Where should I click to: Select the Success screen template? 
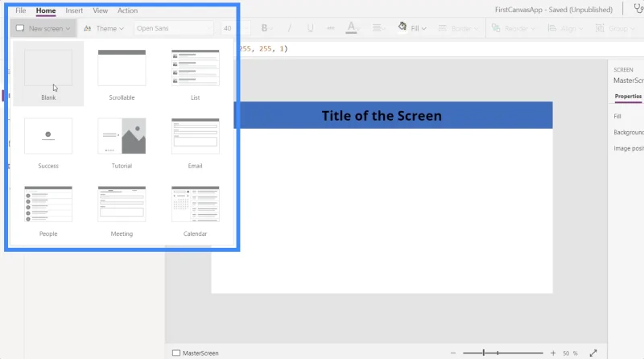point(48,142)
